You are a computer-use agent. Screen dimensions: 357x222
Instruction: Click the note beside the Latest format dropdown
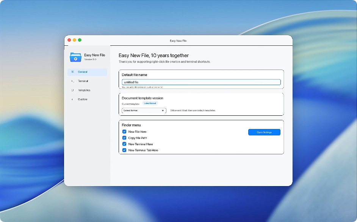click(x=193, y=110)
